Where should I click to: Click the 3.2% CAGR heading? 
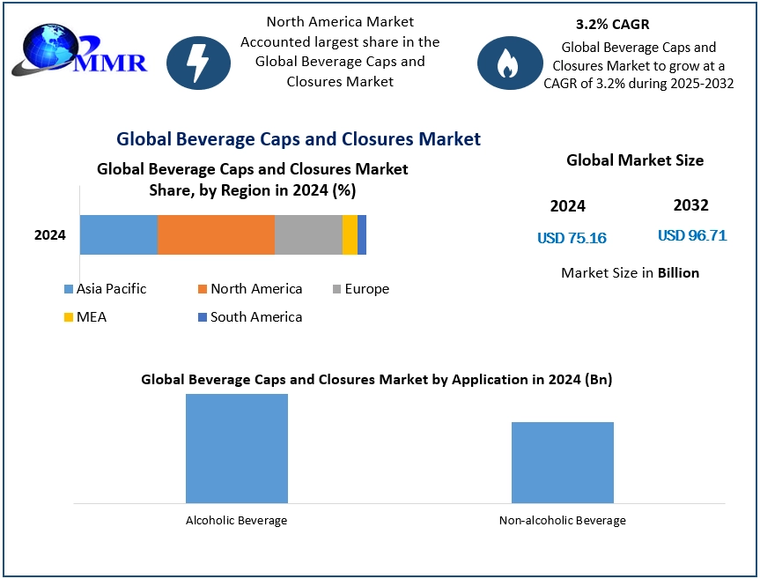click(x=613, y=25)
